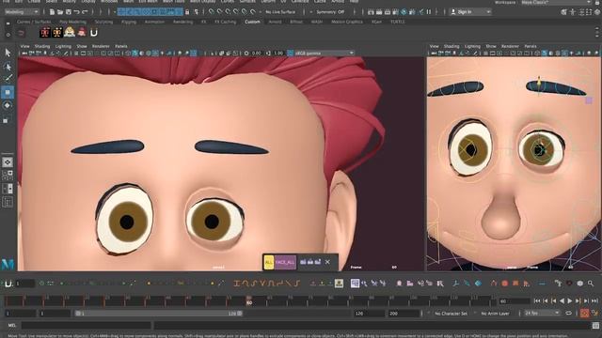The image size is (602, 338).
Task: Click the red-haired character shelf icon
Action: (x=82, y=33)
